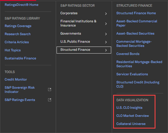Click external link icon beside S&P Sovereign Risk Indicator
The width and height of the screenshot is (168, 133).
pyautogui.click(x=50, y=90)
